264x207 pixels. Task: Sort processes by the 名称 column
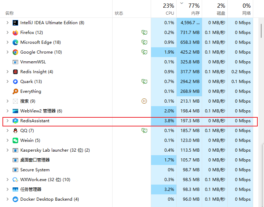click(9, 13)
